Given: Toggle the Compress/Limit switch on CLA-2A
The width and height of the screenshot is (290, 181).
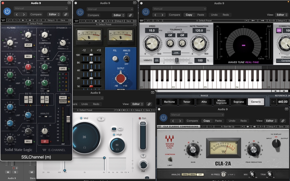Looking at the screenshot, I should [x=171, y=159].
